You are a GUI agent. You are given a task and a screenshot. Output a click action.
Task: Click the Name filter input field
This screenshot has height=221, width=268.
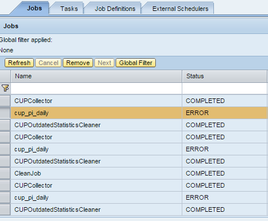pos(97,89)
